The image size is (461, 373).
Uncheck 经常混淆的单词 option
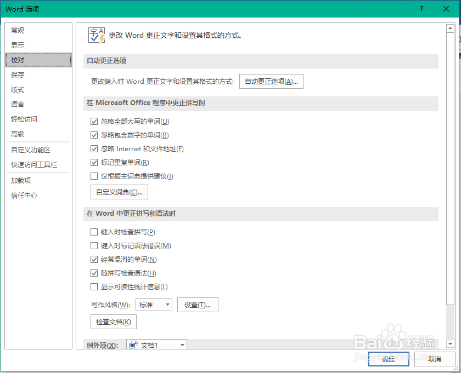94,260
